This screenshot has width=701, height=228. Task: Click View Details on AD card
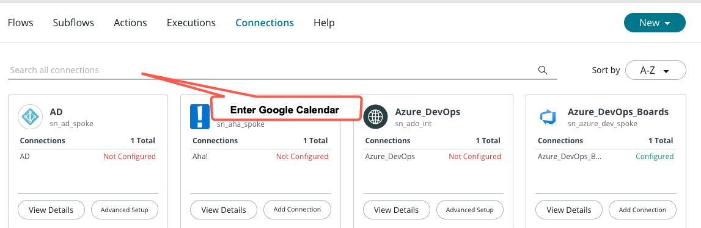coord(51,210)
